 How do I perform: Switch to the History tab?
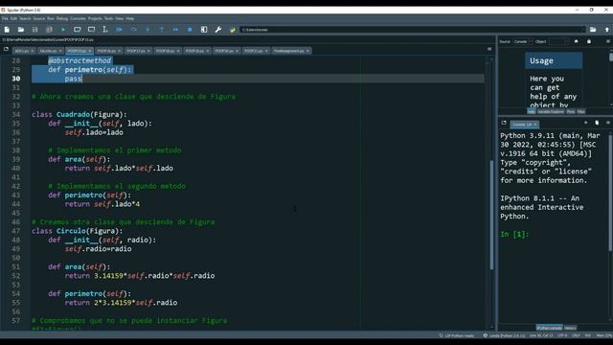coord(571,328)
